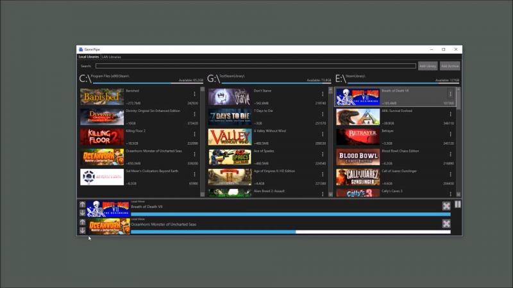
Task: Open options menu for Ace of Spades
Action: [x=323, y=154]
